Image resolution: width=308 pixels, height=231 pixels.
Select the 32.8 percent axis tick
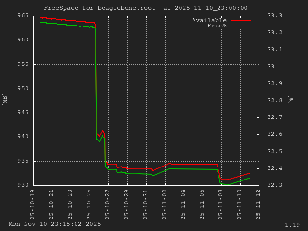[274, 101]
